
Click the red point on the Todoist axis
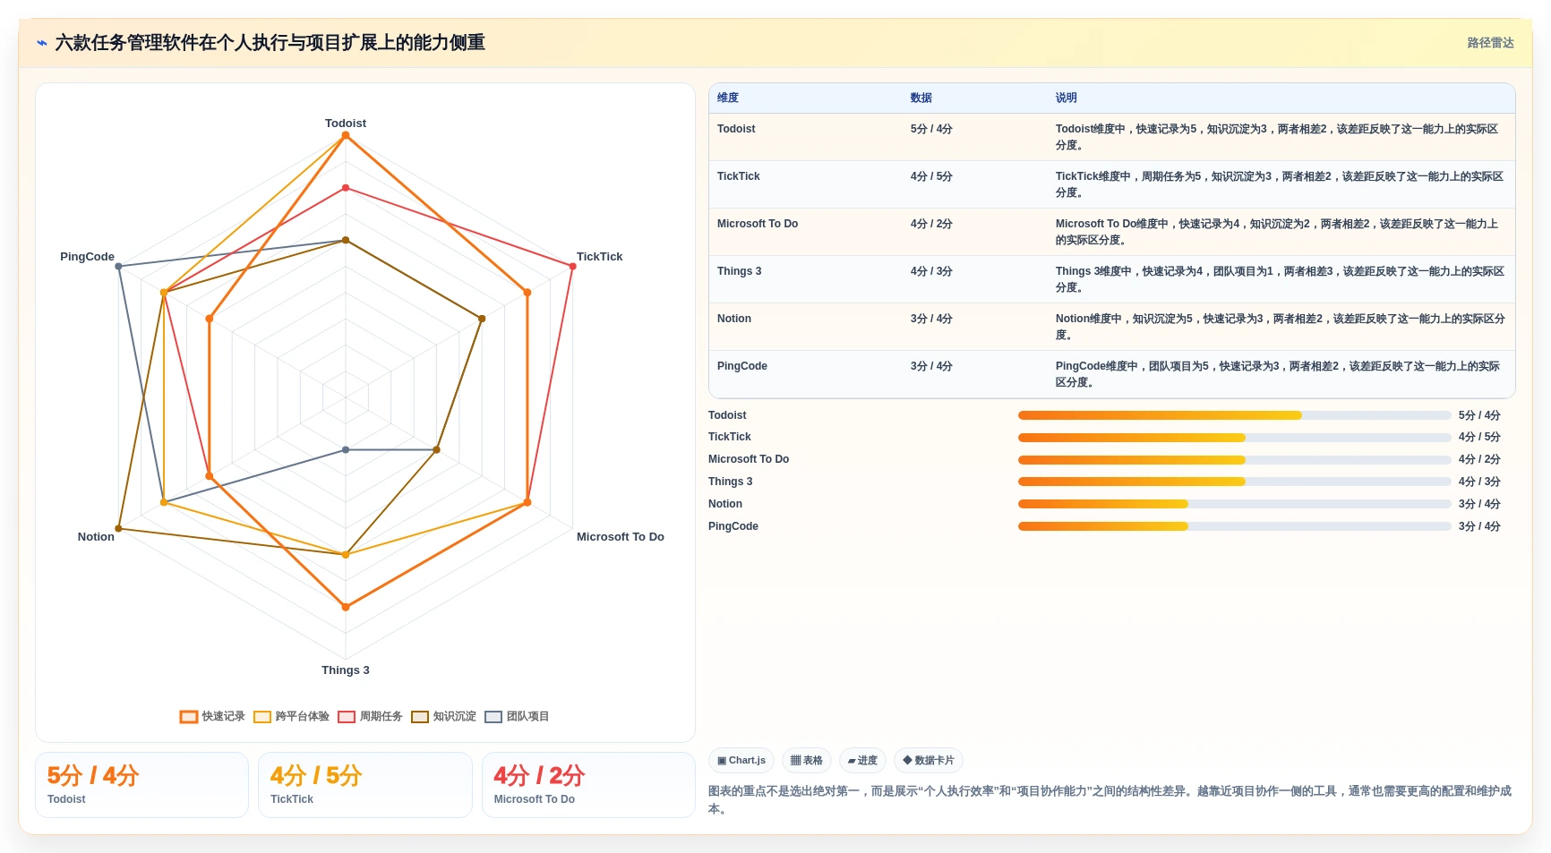pos(346,188)
